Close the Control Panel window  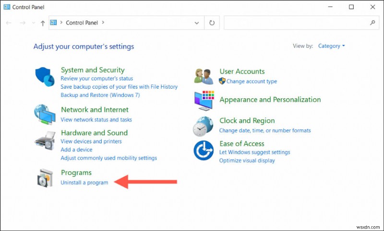(372, 7)
